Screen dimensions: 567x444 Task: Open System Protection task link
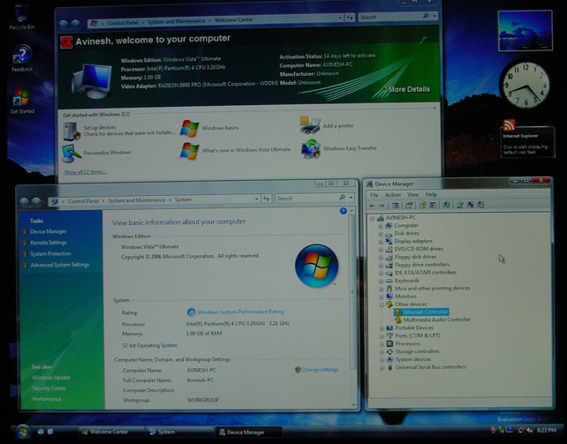(50, 254)
